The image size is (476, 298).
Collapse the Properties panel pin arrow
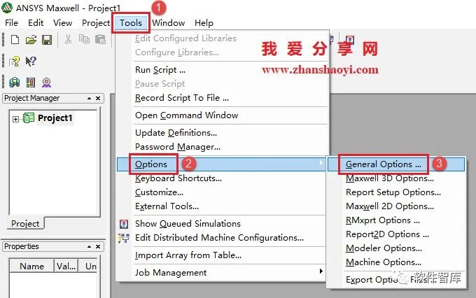click(x=90, y=247)
